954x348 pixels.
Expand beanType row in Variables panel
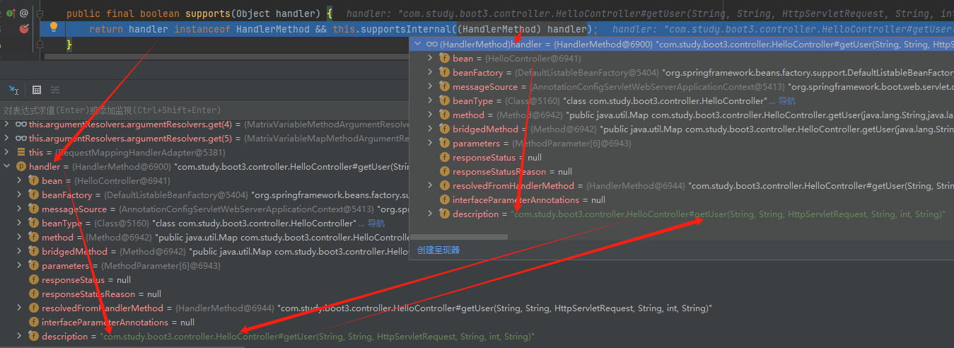(20, 224)
